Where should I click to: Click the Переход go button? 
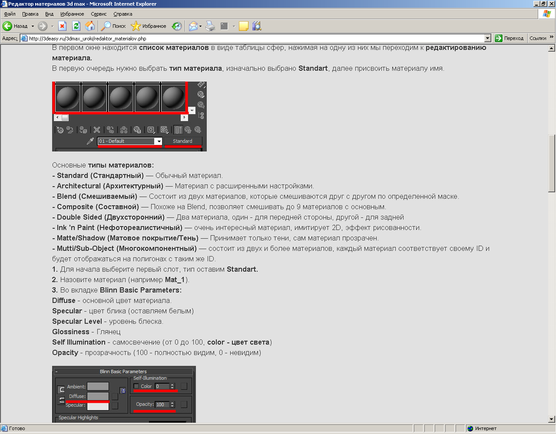pos(510,38)
